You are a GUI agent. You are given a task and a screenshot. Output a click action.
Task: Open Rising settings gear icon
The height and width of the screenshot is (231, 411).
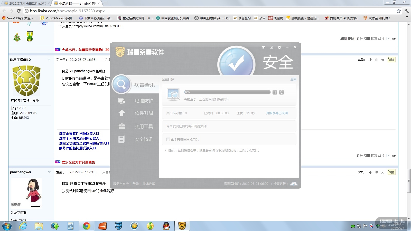click(279, 47)
